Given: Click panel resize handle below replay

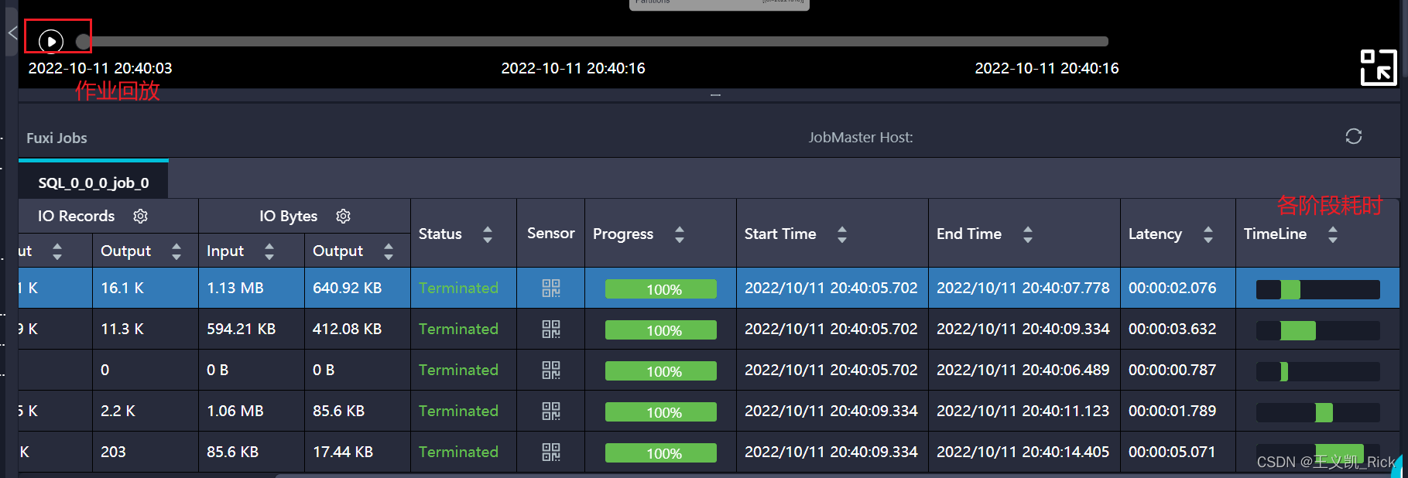Looking at the screenshot, I should pyautogui.click(x=715, y=95).
